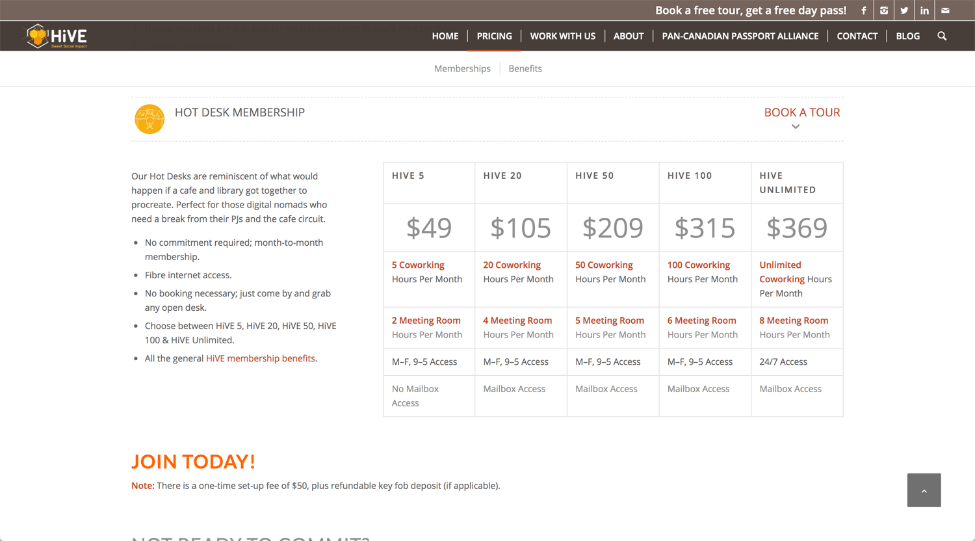Click the Fibre internet access bullet

click(188, 275)
